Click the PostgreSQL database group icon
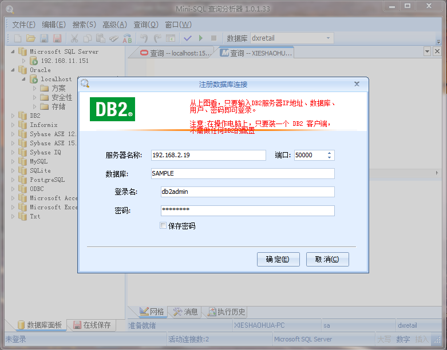 pos(22,180)
